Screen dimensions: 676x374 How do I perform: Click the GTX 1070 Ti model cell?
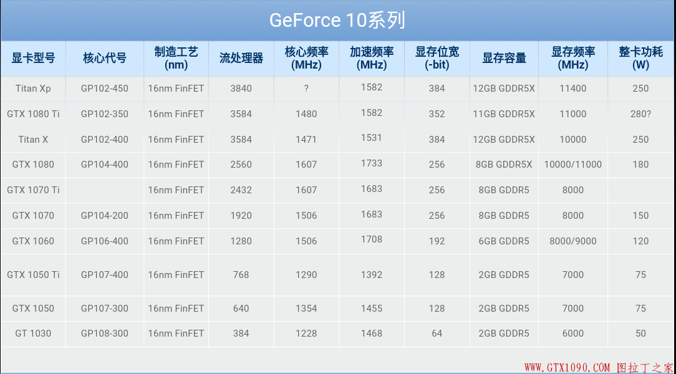[33, 190]
